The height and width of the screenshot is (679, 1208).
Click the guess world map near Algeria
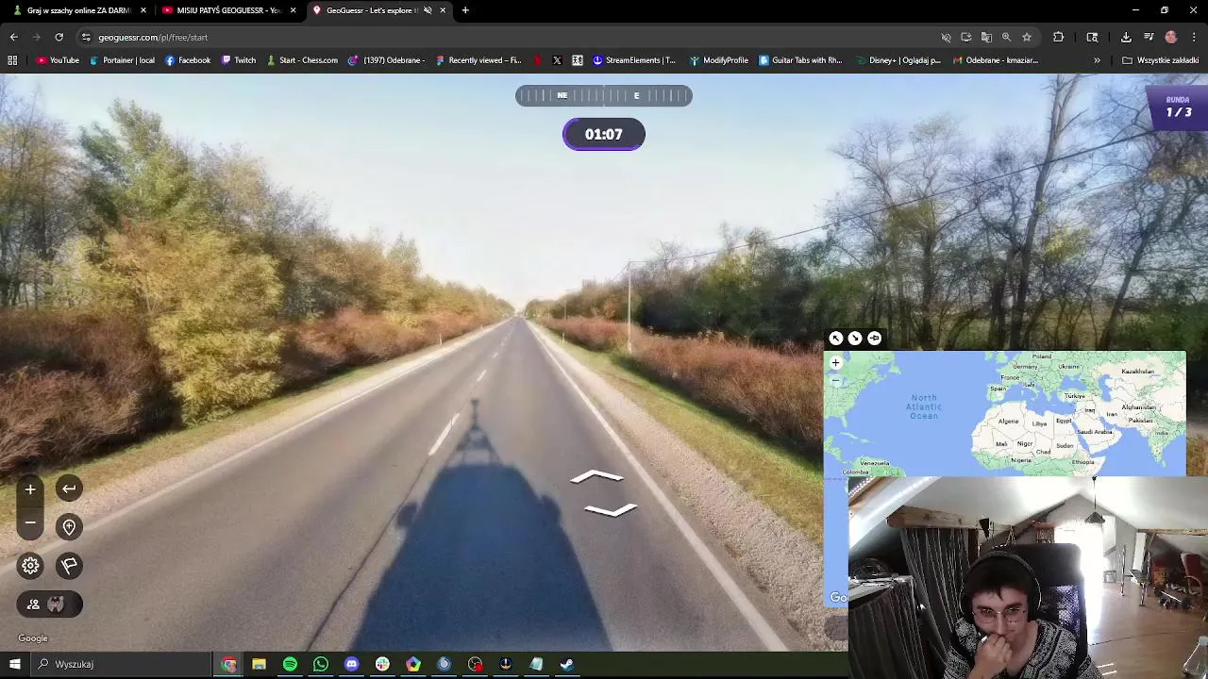point(1009,422)
